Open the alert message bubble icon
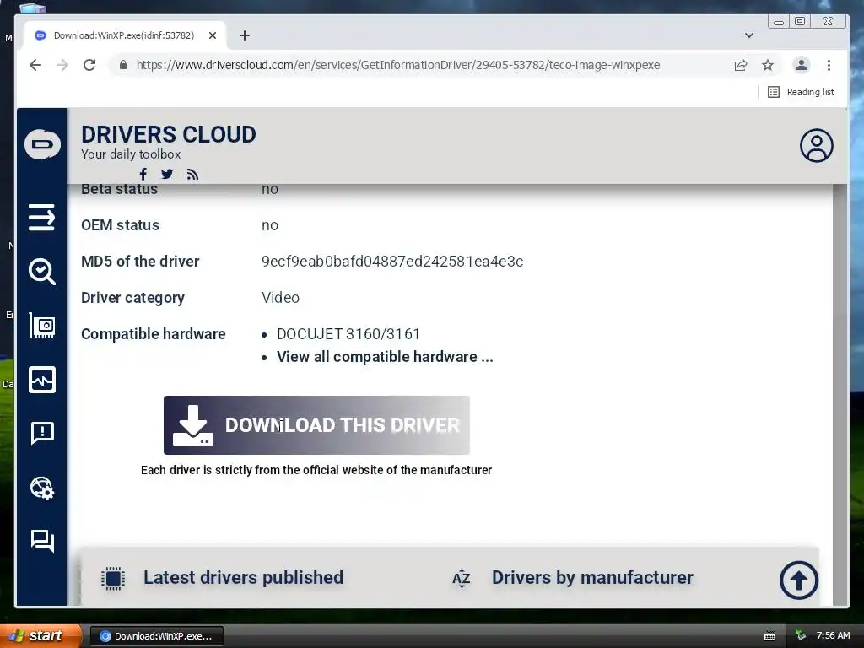Screen dimensions: 864x648 42,433
